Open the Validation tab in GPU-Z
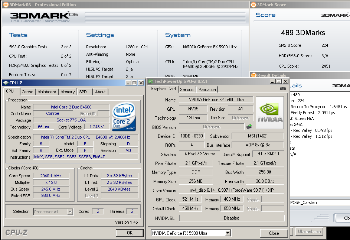 coord(207,90)
